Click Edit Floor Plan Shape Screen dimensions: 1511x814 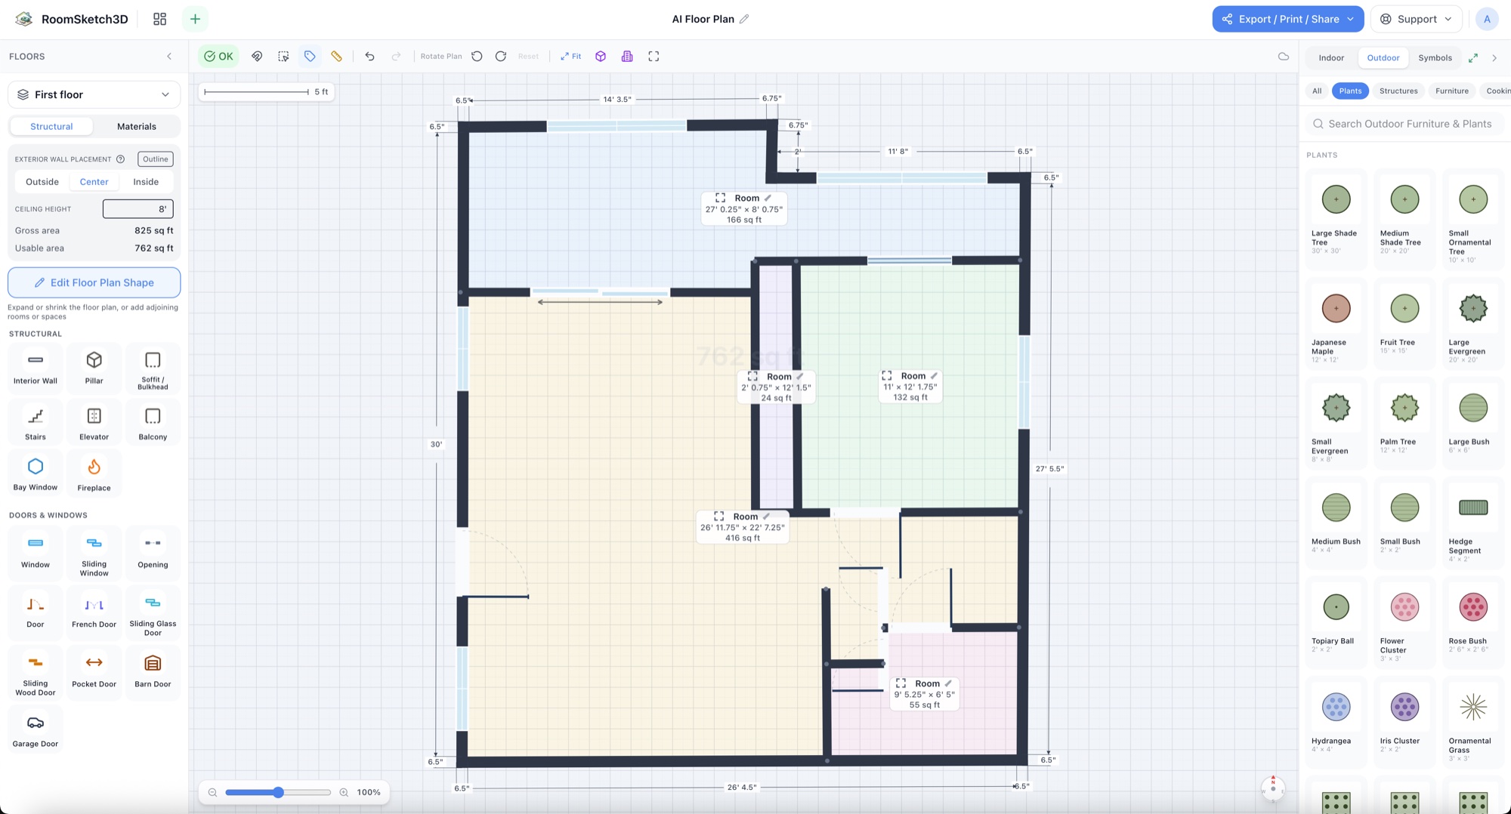coord(94,282)
